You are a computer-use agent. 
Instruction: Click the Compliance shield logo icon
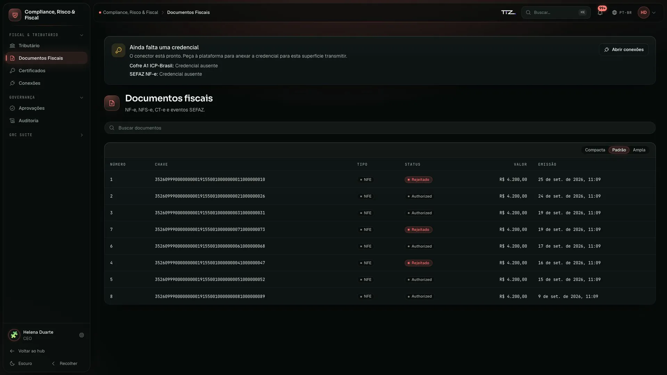tap(15, 15)
